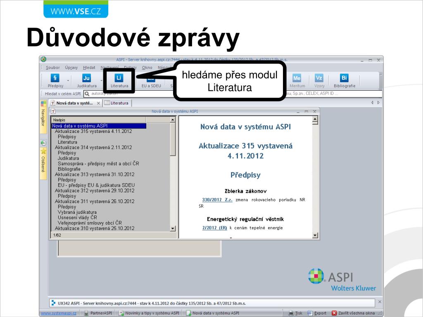Click the Novinky a tipy status icon
423x317 pixels.
tap(121, 313)
